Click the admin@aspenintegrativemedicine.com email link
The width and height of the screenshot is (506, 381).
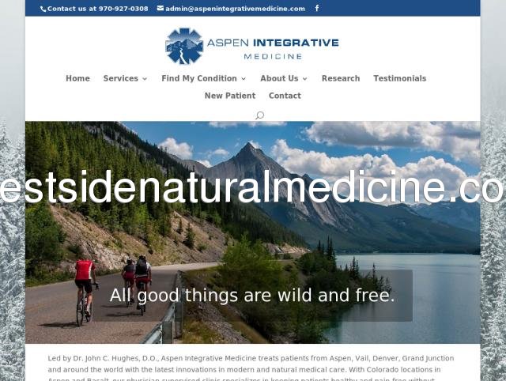coord(235,9)
